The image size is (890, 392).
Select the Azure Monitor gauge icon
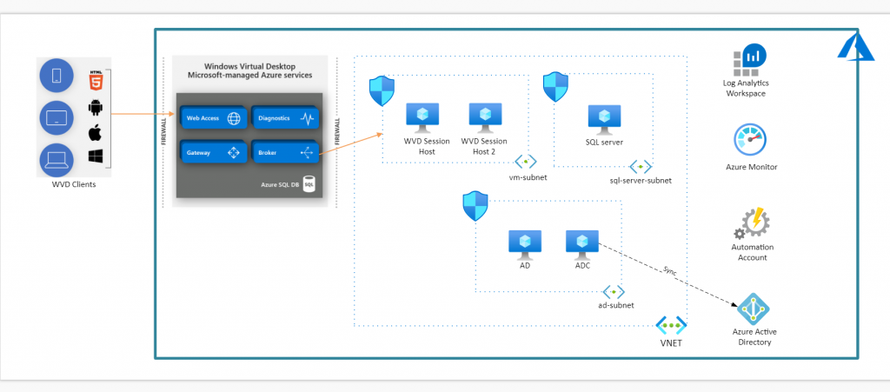(x=750, y=141)
